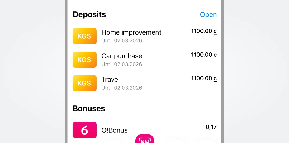
Task: Tap the KGS icon for Home improvement
Action: click(85, 36)
